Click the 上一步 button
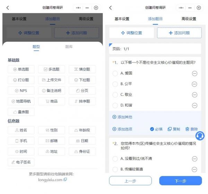 coord(130,181)
